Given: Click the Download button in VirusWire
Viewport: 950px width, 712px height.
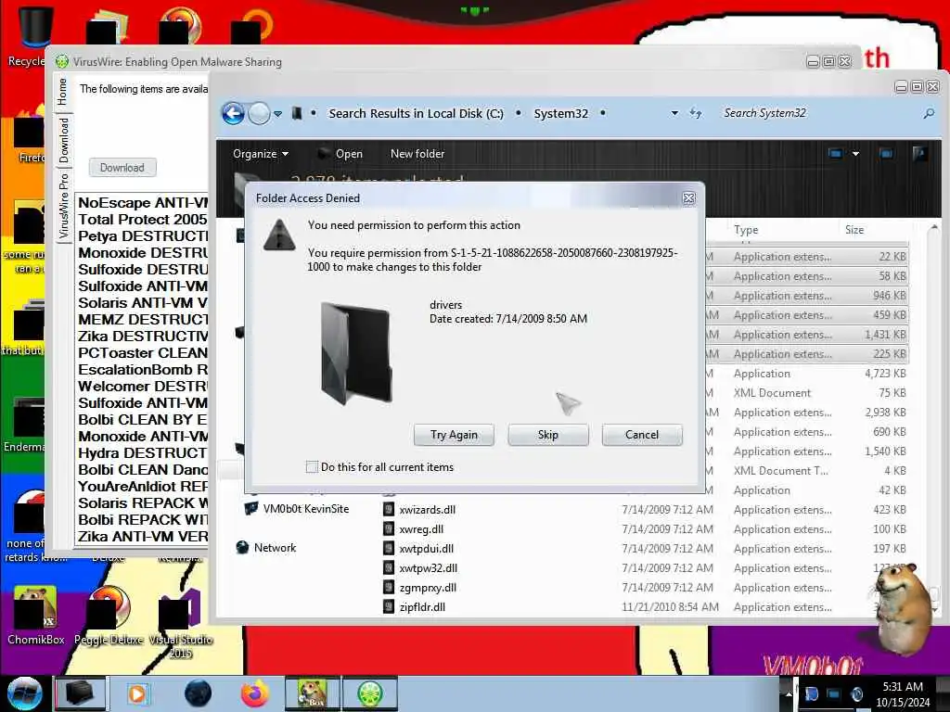Looking at the screenshot, I should tap(122, 168).
